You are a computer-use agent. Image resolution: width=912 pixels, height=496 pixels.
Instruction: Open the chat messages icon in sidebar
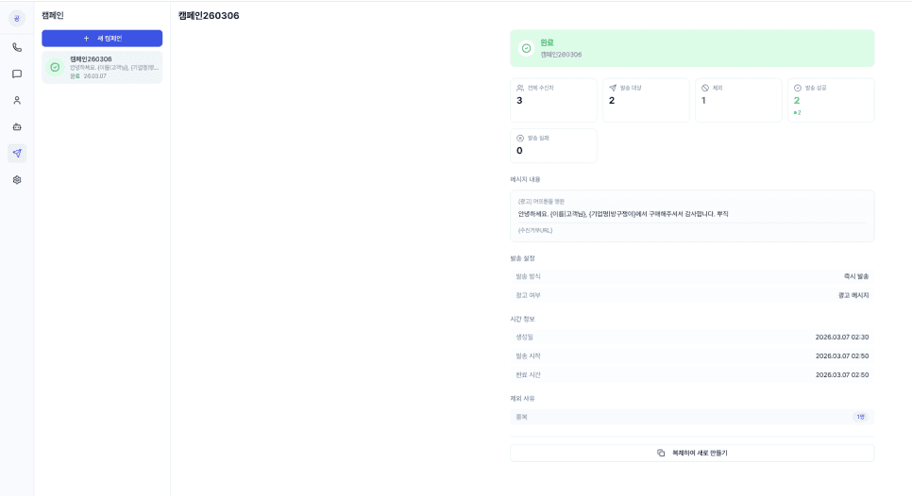pos(17,74)
